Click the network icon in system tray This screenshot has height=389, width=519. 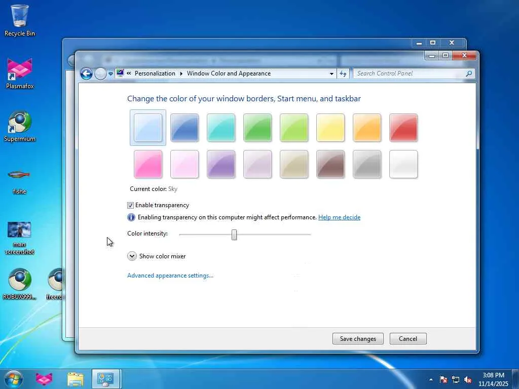pos(456,379)
